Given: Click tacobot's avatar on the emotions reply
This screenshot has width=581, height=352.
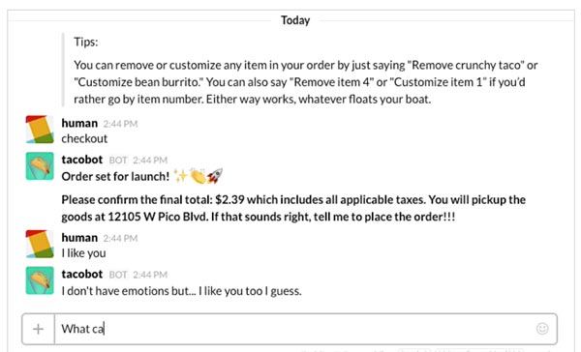Looking at the screenshot, I should click(40, 280).
